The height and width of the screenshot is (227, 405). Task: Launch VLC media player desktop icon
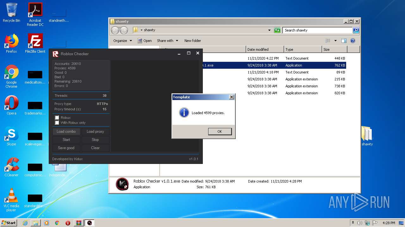(11, 200)
